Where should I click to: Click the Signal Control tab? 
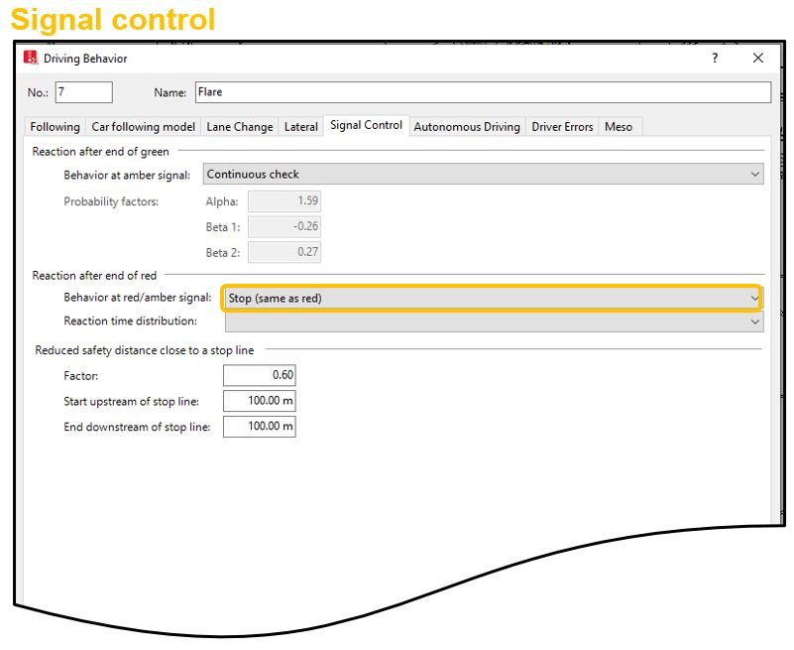point(368,127)
